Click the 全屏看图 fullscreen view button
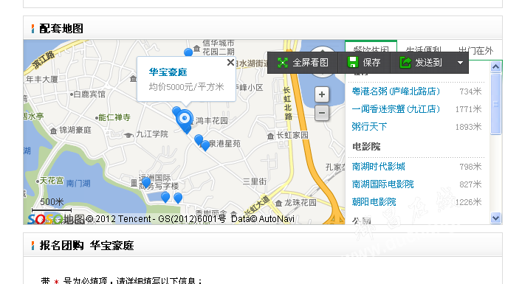505x284 pixels. [303, 63]
